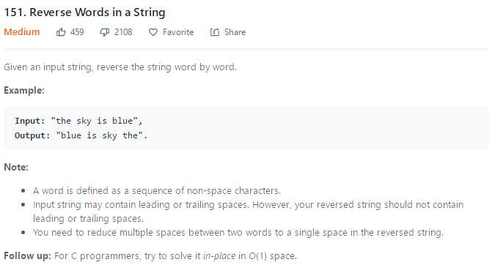Screen dimensions: 492x273
Task: Click the Input line in the code block
Action: click(x=78, y=121)
